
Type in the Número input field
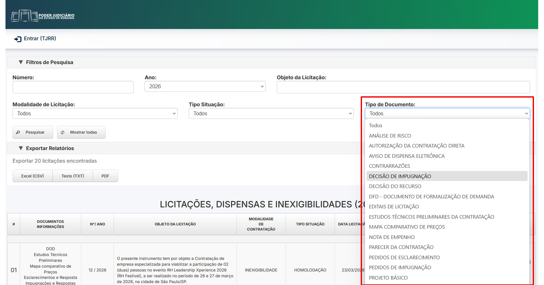tap(73, 87)
